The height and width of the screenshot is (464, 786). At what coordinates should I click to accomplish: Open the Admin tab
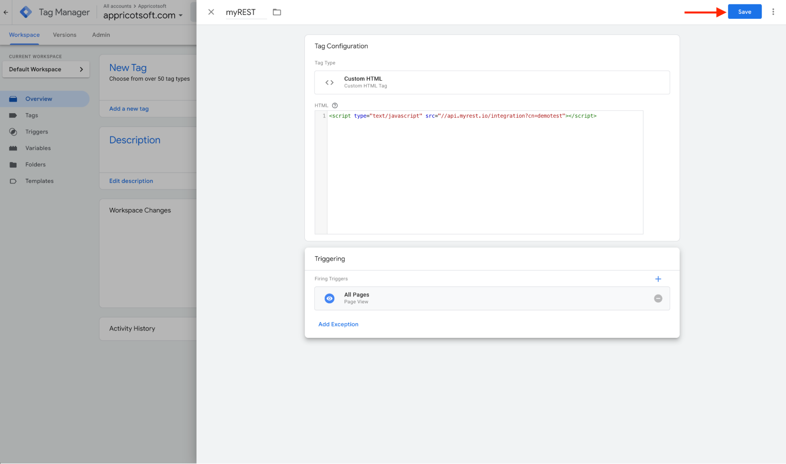point(101,35)
